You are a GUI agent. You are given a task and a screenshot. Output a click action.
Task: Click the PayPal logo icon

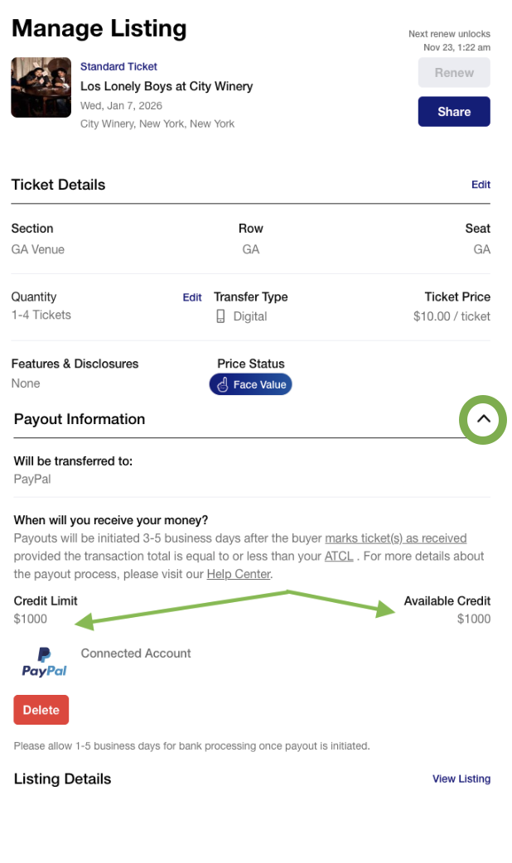tap(44, 662)
